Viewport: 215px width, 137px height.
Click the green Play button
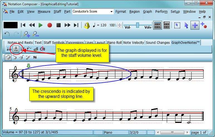coord(40,25)
